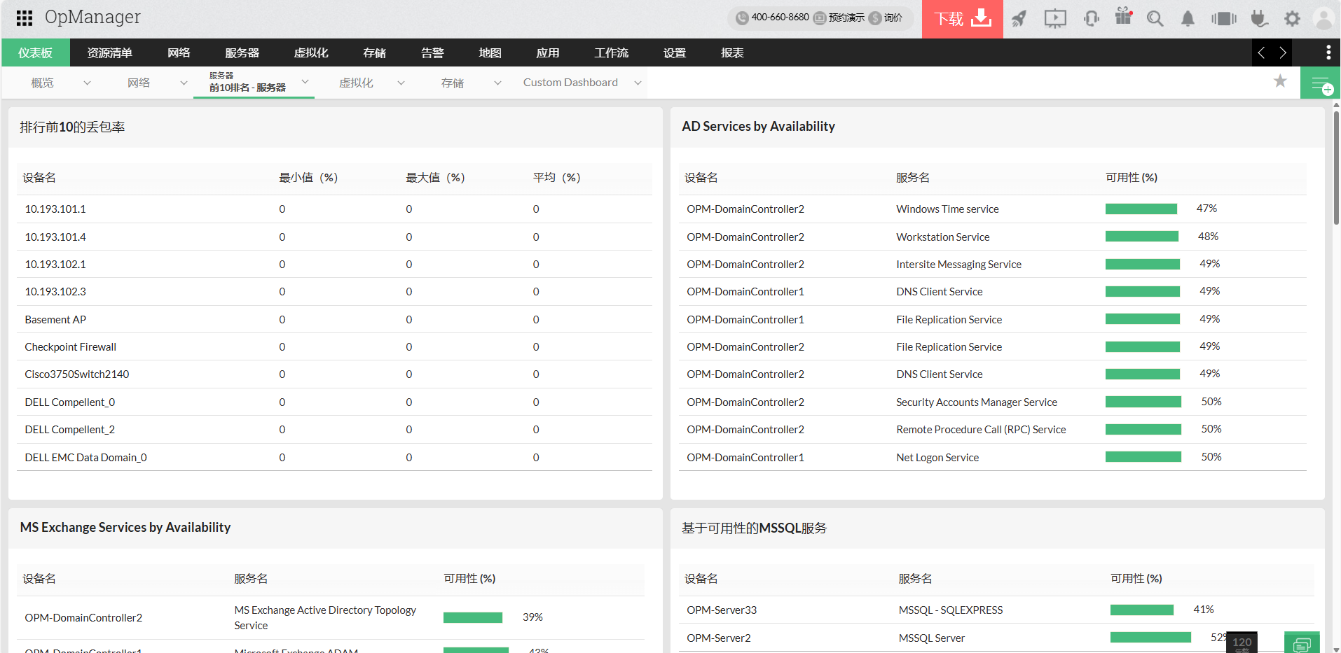Open the 资源清单 inventory menu

point(109,52)
